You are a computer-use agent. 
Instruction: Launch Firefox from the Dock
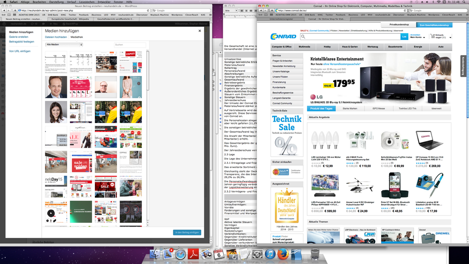point(283,254)
